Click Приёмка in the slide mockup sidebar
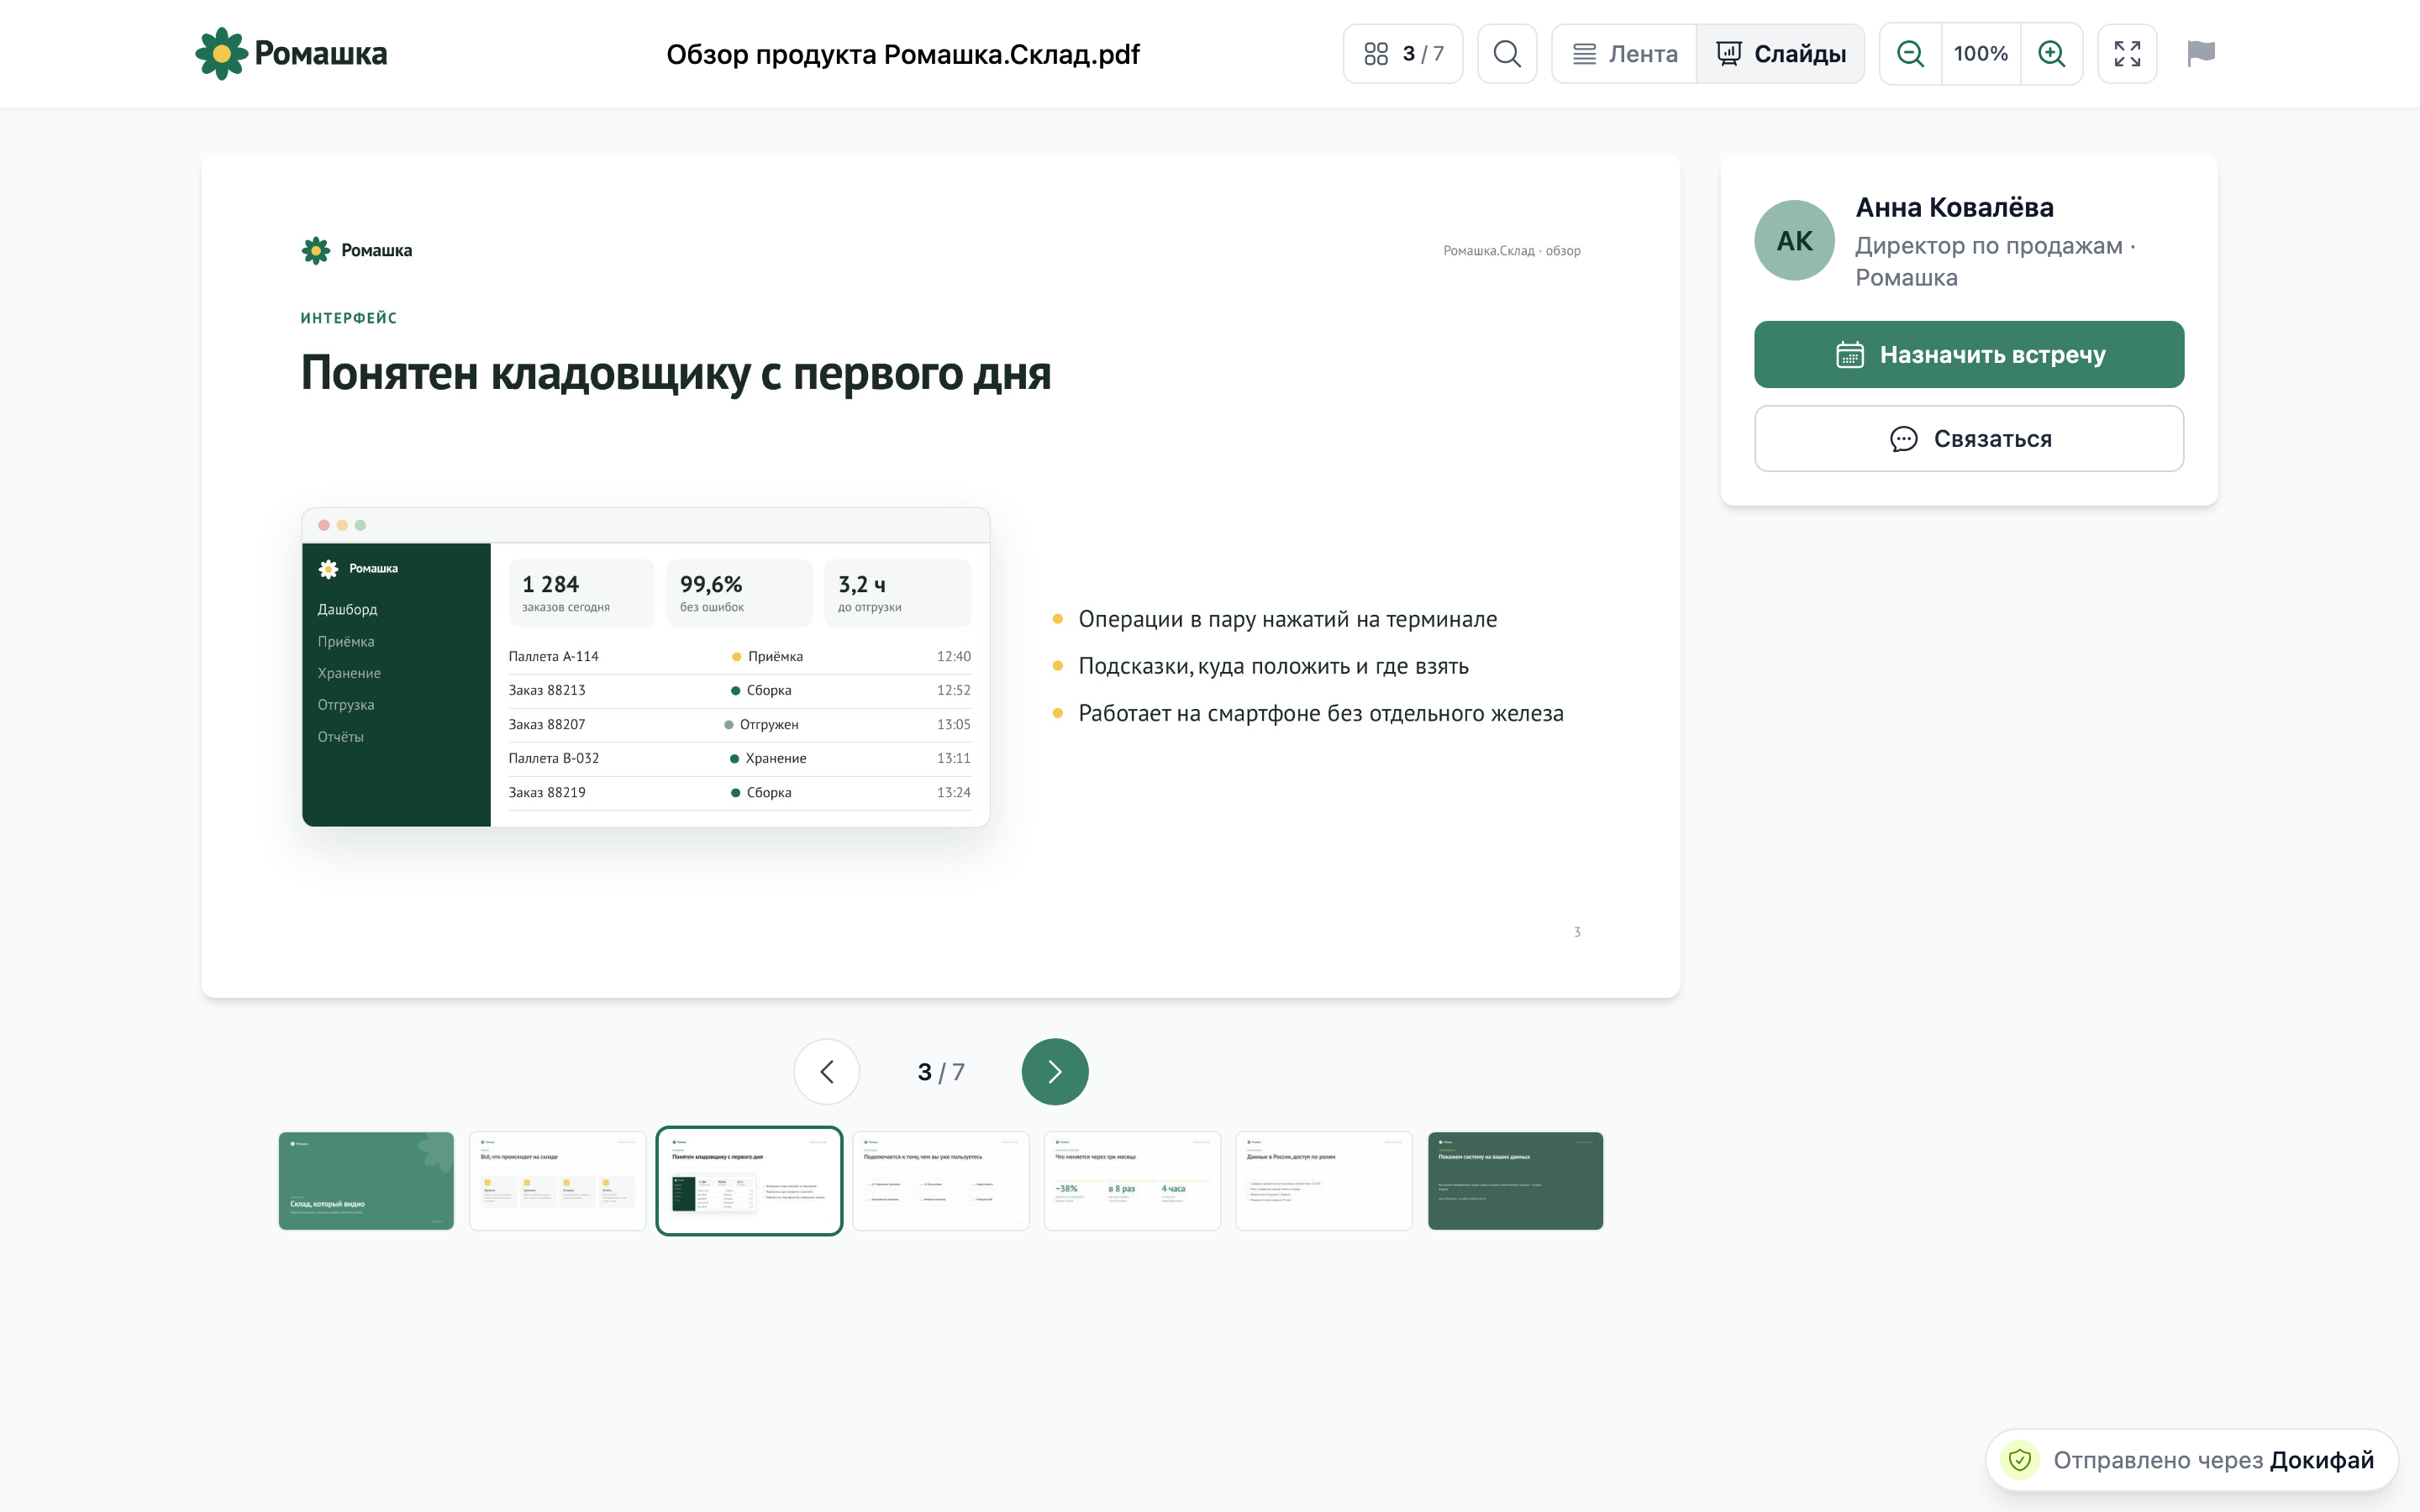2420x1512 pixels. click(x=346, y=641)
